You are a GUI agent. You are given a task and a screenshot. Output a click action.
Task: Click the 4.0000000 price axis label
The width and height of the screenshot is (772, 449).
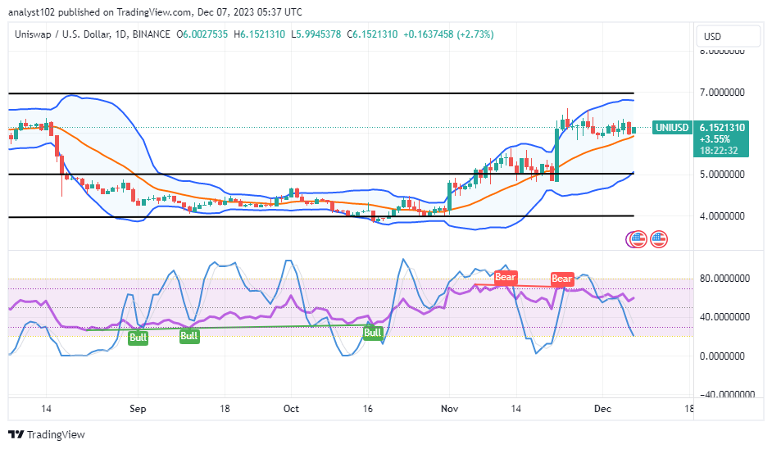pyautogui.click(x=722, y=215)
